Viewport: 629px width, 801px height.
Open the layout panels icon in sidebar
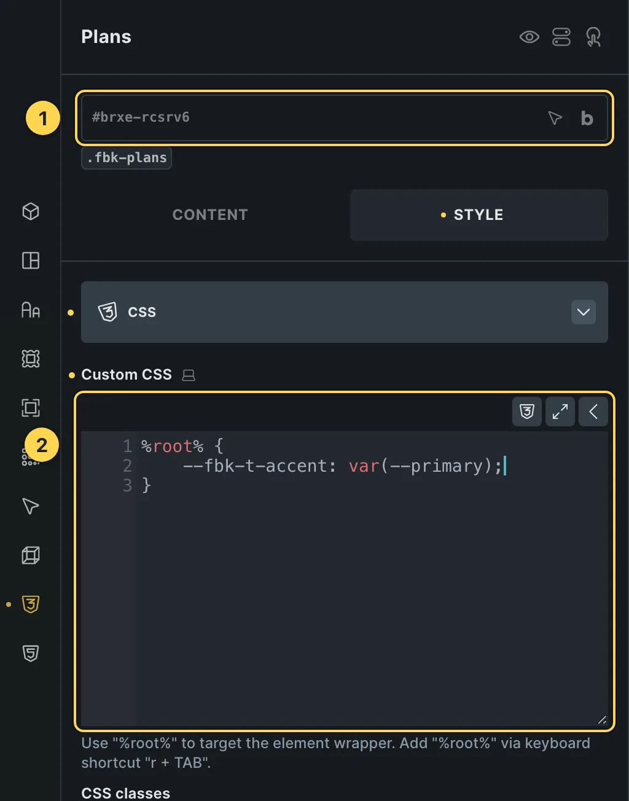coord(31,260)
